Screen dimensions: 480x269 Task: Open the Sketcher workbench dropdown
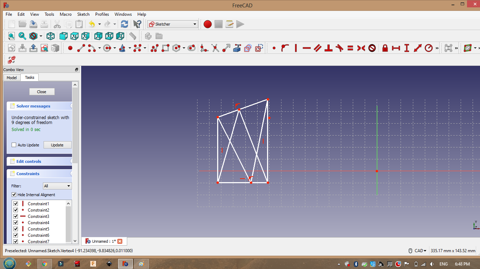pyautogui.click(x=173, y=24)
